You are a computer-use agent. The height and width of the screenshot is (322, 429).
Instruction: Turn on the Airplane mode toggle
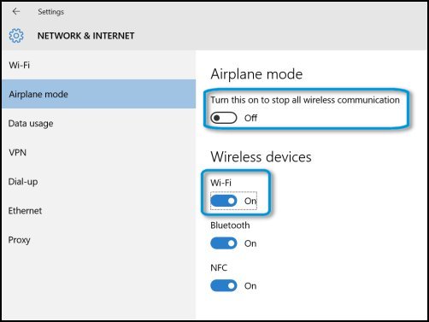coord(224,118)
